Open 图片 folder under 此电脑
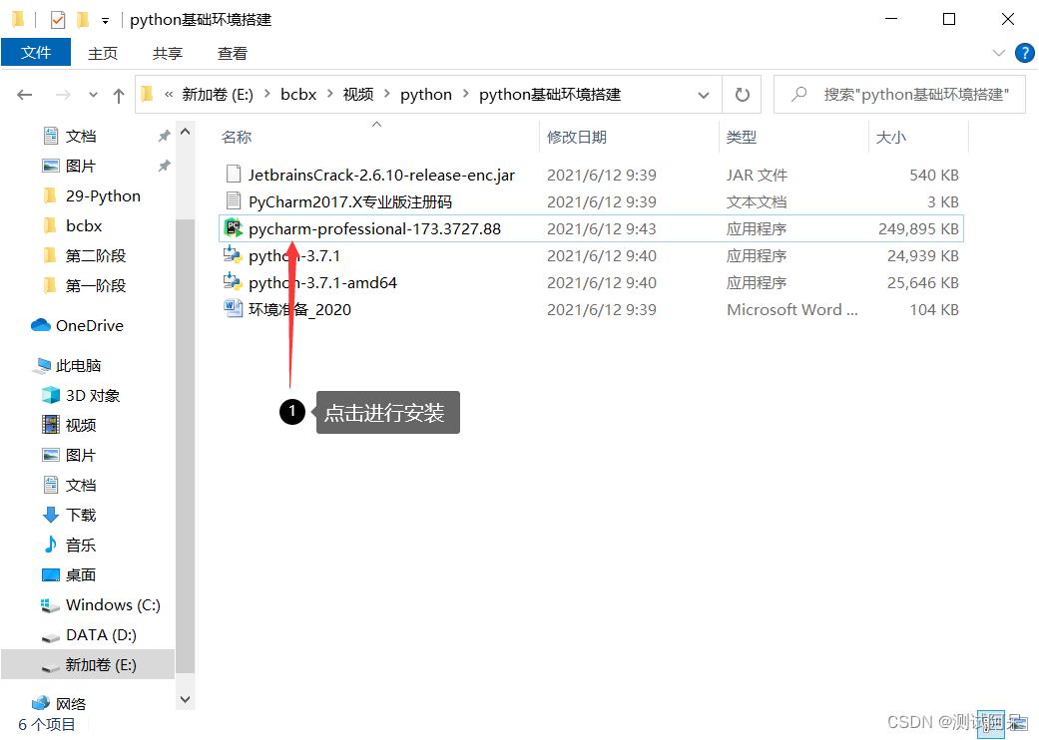The image size is (1039, 740). click(69, 455)
